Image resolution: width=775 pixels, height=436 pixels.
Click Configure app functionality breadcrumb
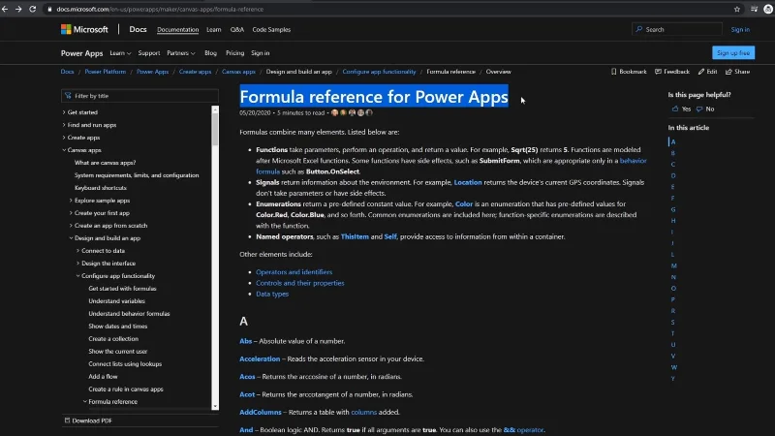click(x=379, y=72)
